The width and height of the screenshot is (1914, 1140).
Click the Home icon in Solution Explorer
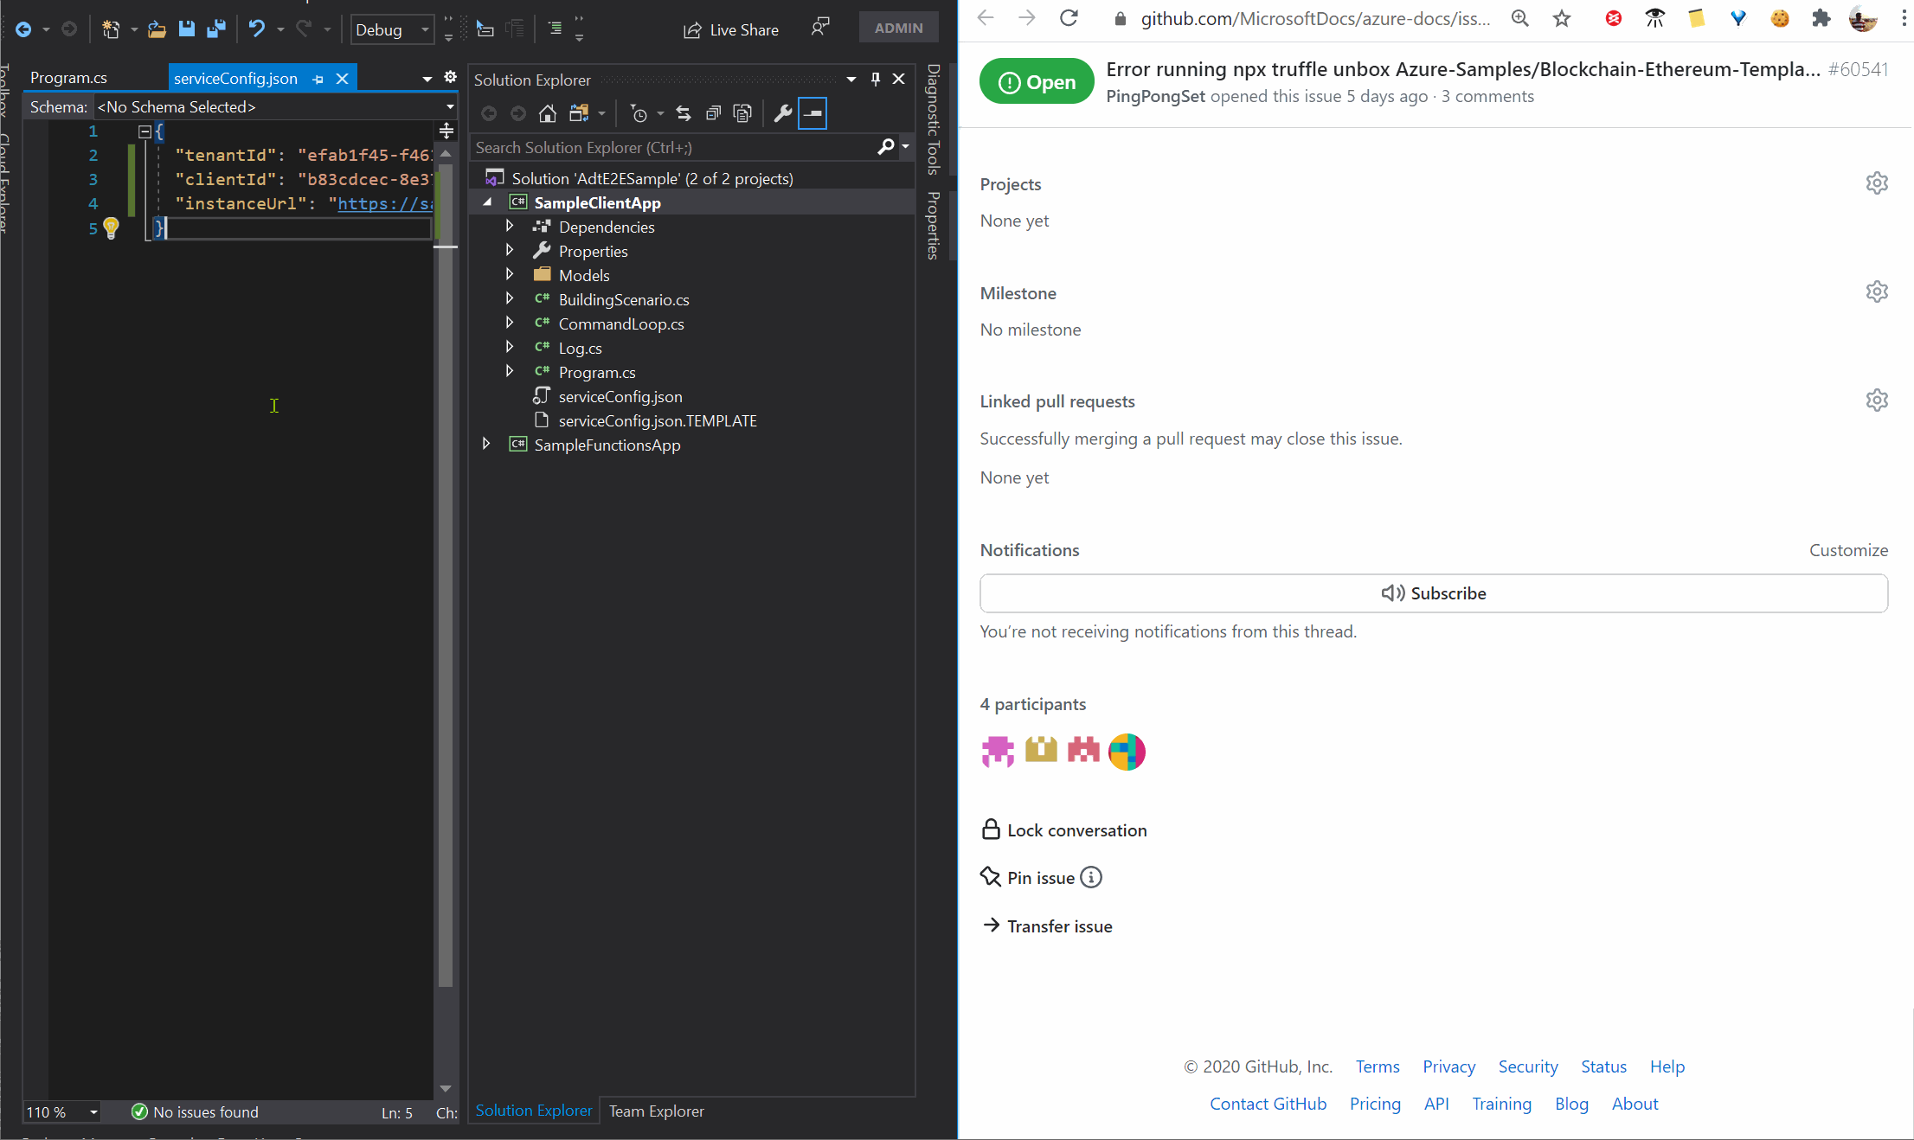click(x=547, y=113)
